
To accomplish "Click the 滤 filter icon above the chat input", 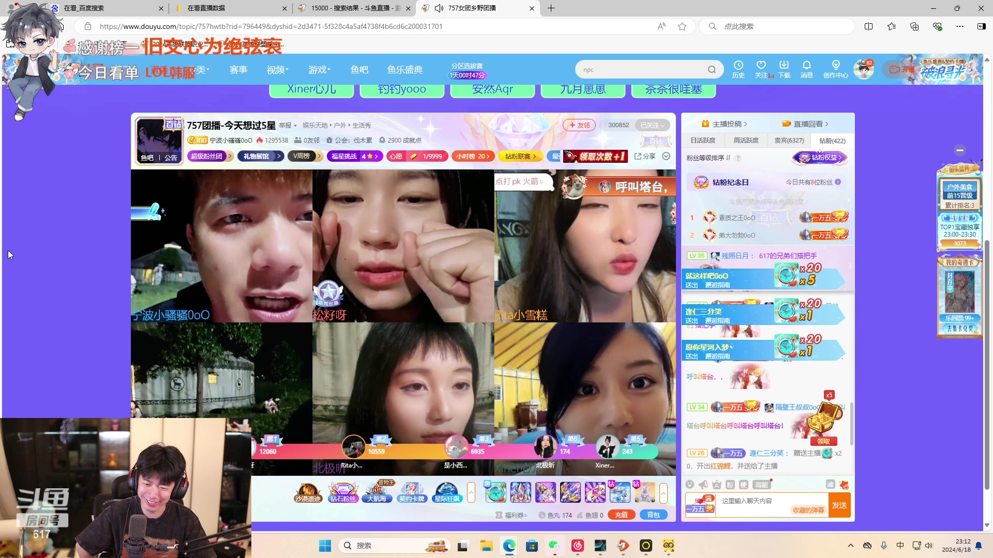I will 830,484.
